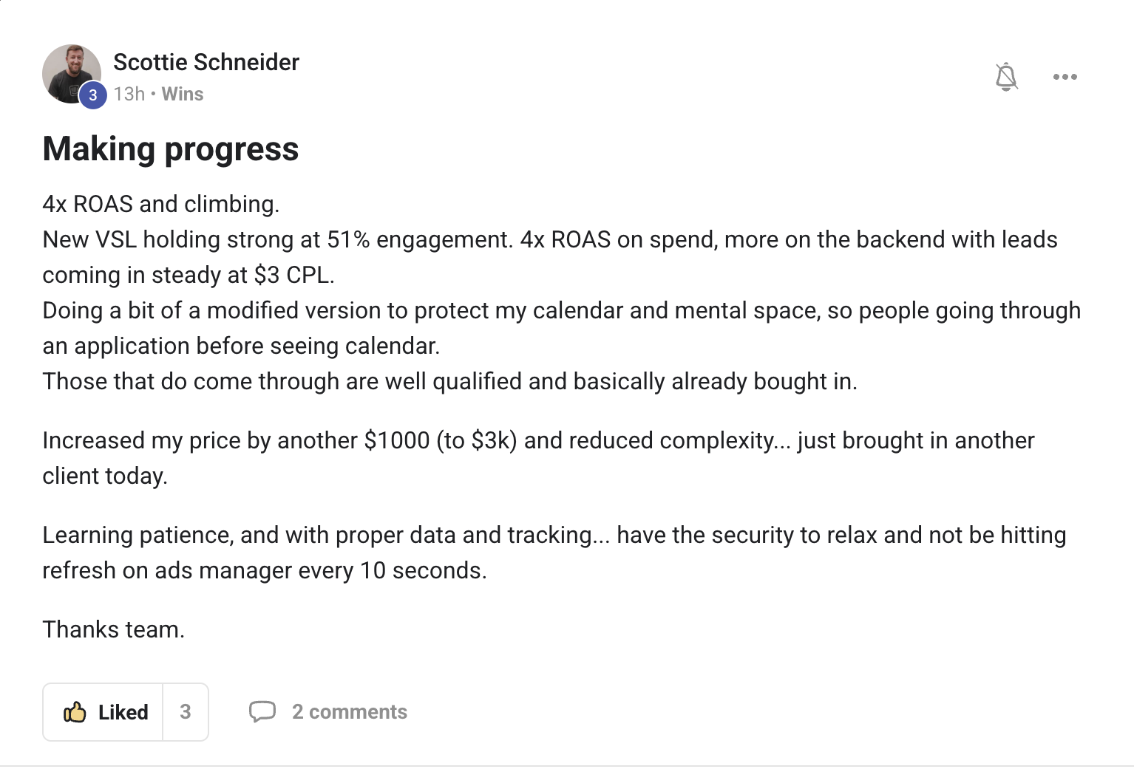
Task: Click the comment speech bubble icon
Action: pos(262,712)
